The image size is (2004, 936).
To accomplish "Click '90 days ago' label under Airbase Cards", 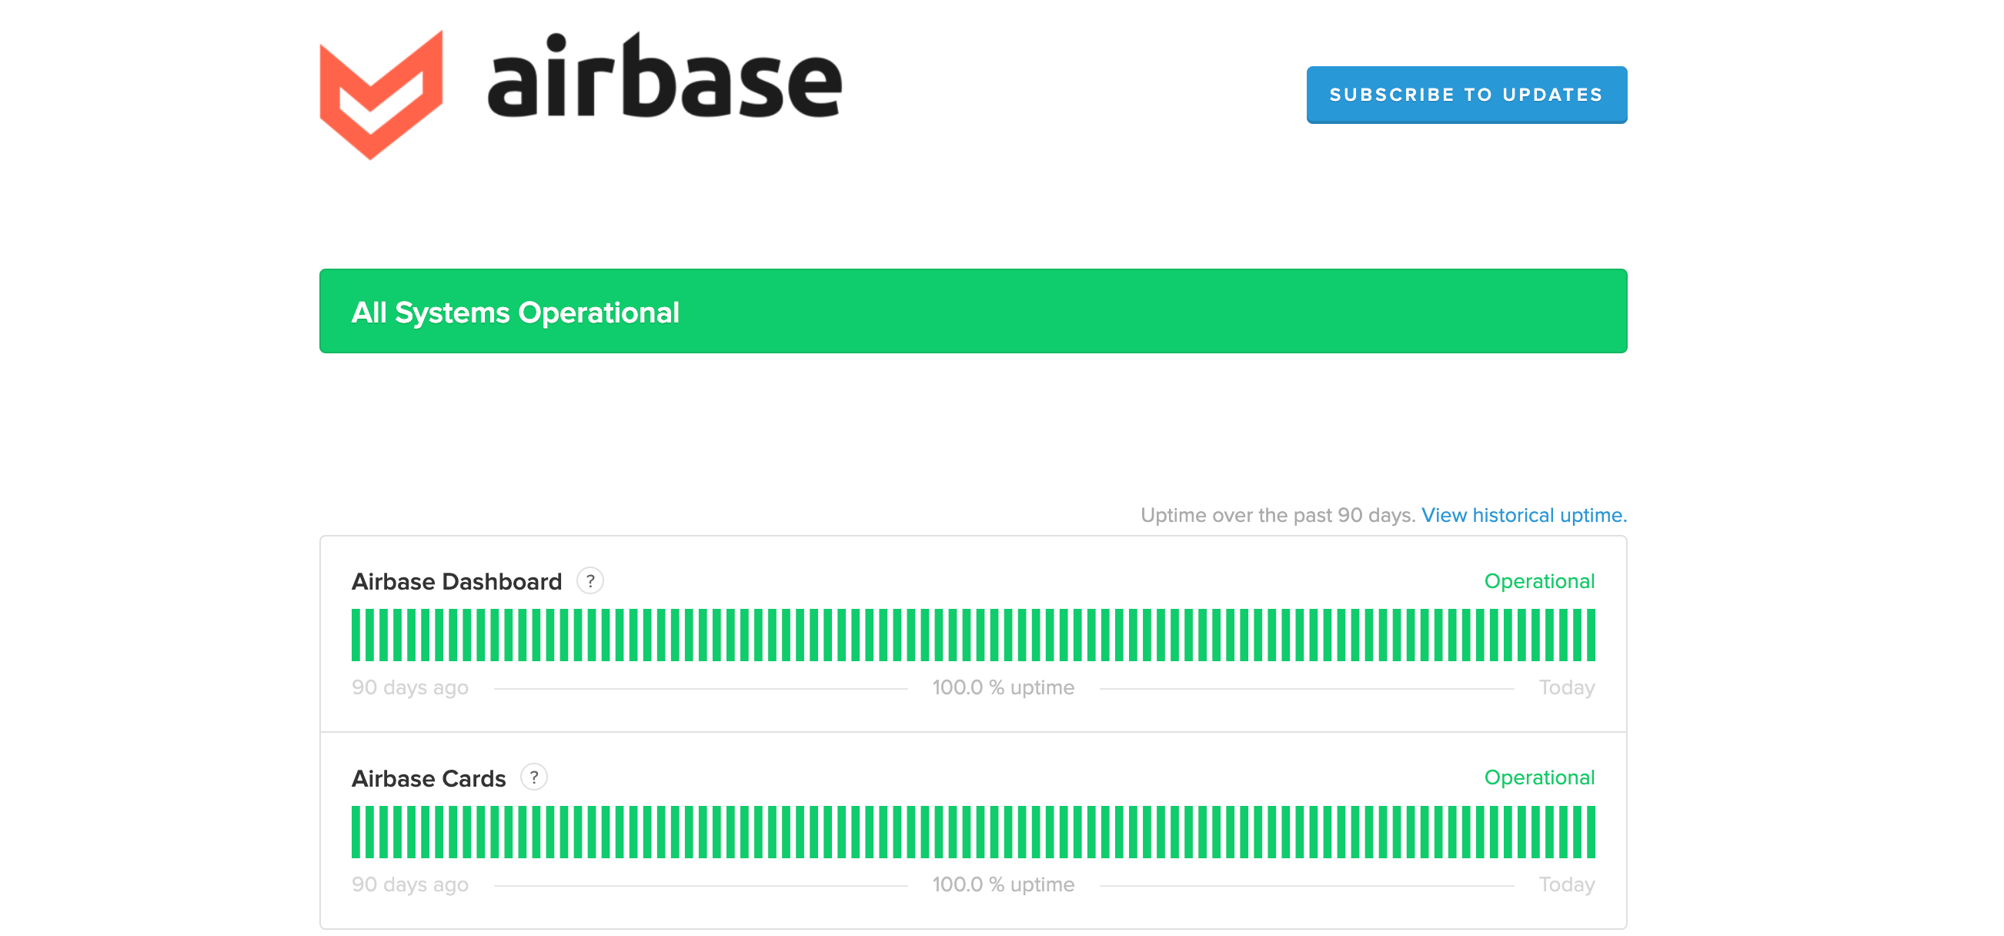I will (x=410, y=884).
